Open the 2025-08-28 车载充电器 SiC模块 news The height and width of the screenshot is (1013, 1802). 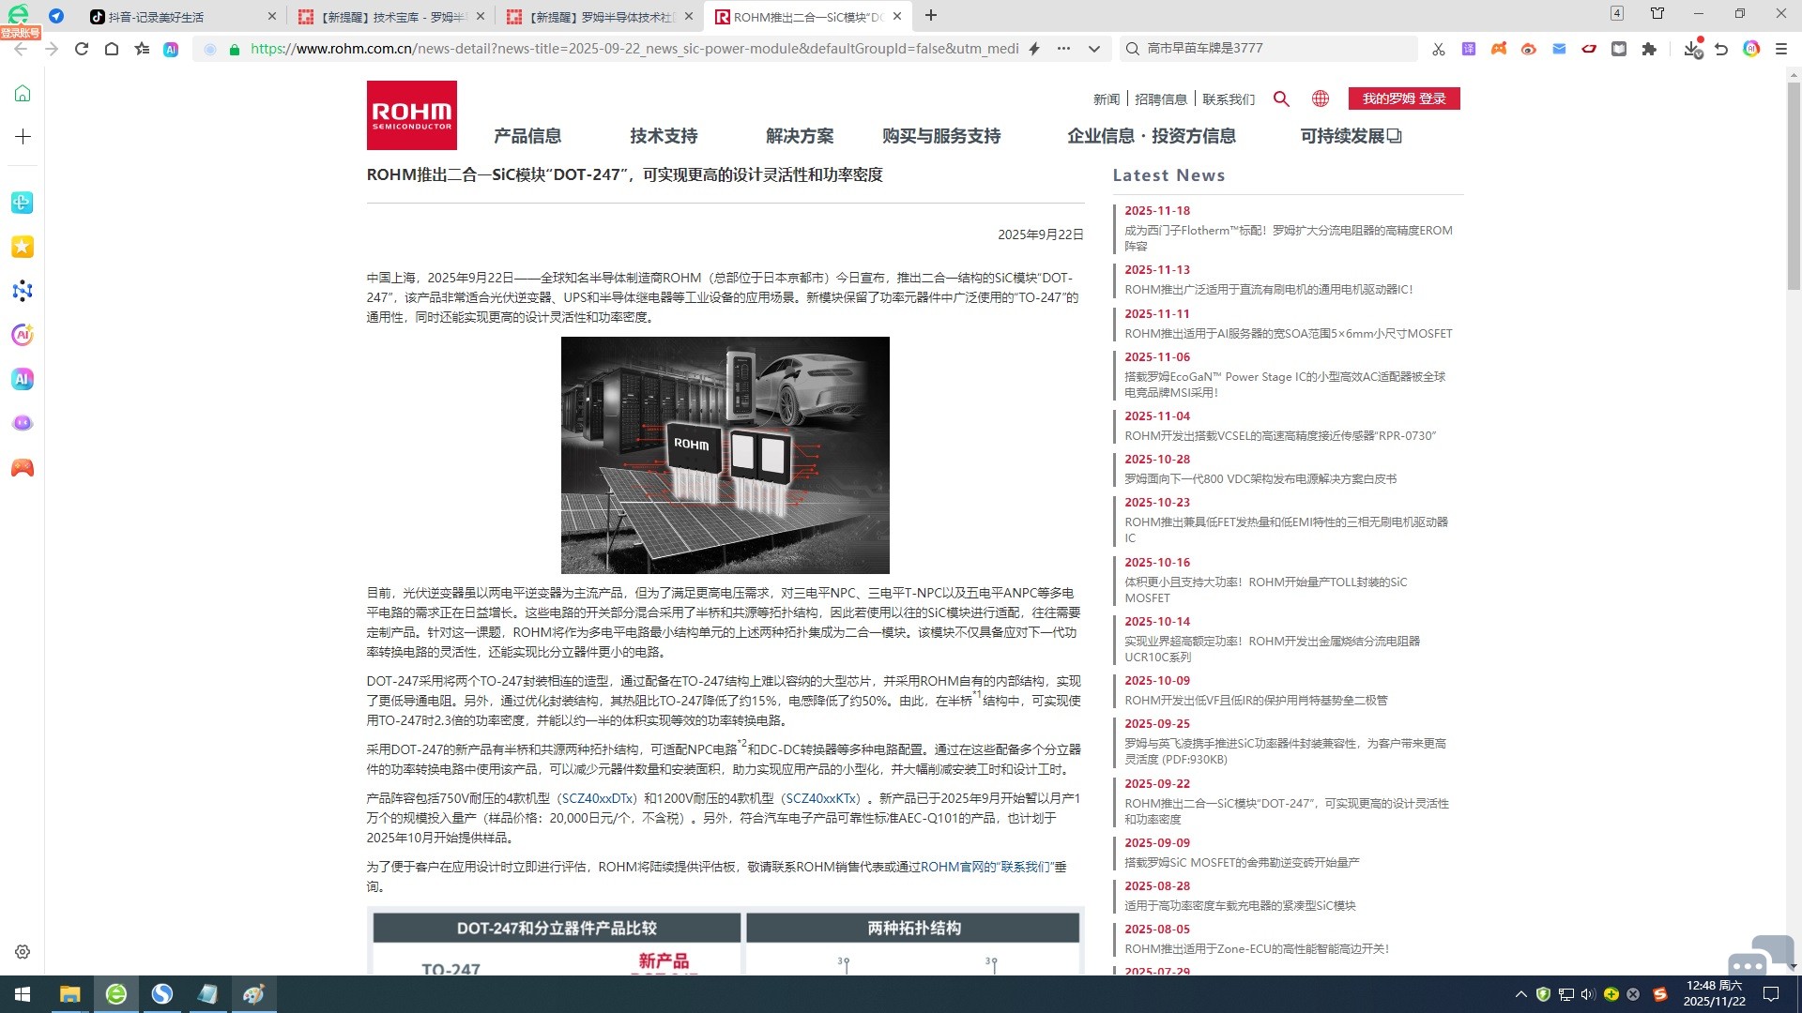(x=1240, y=905)
